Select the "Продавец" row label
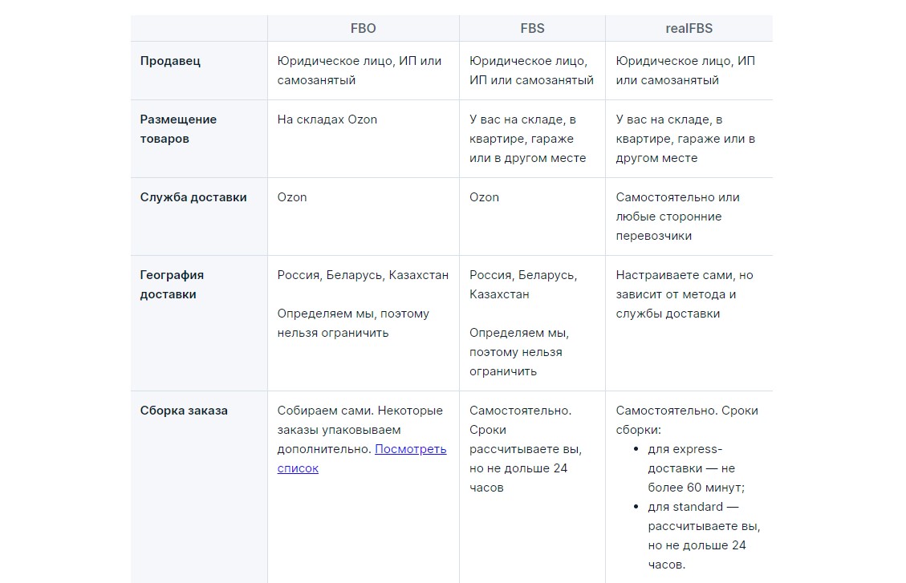Viewport: 906px width, 583px height. pyautogui.click(x=170, y=61)
